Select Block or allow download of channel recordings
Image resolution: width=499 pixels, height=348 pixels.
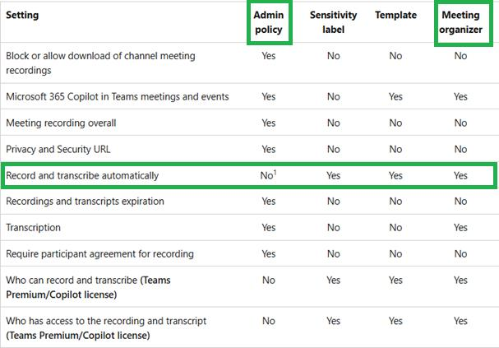point(100,63)
